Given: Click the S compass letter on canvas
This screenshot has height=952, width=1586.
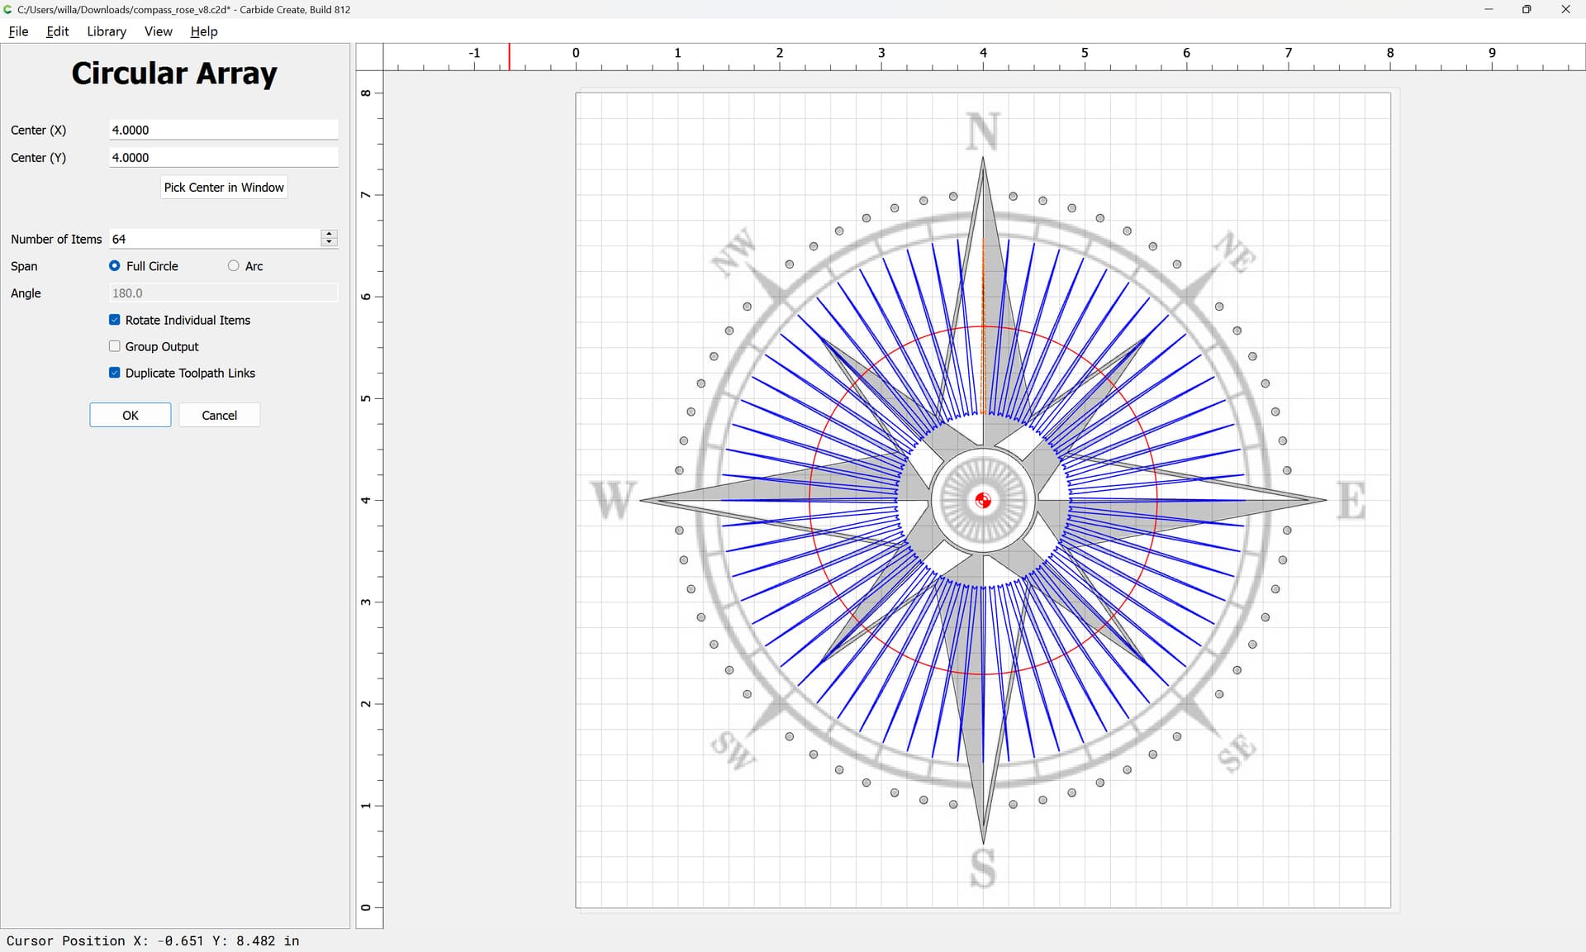Looking at the screenshot, I should click(983, 868).
